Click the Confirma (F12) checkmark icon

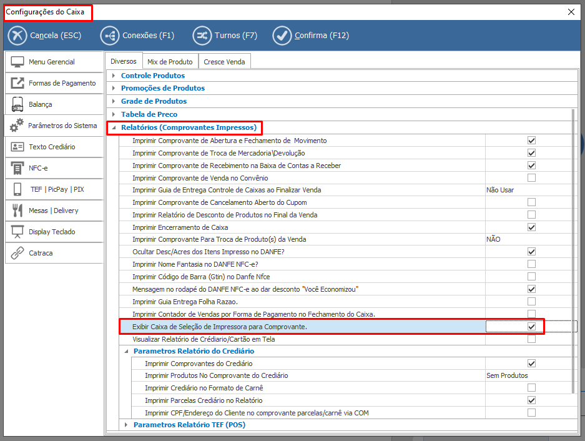click(x=282, y=36)
